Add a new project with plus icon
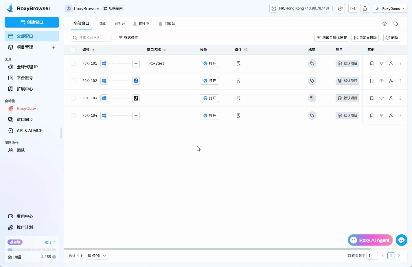This screenshot has height=267, width=412. [x=53, y=47]
